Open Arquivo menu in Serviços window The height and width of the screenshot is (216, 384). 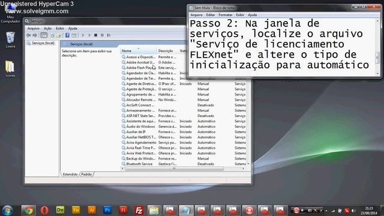click(x=34, y=28)
